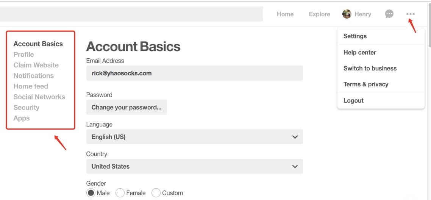Switch to the Notifications settings section

pyautogui.click(x=33, y=76)
